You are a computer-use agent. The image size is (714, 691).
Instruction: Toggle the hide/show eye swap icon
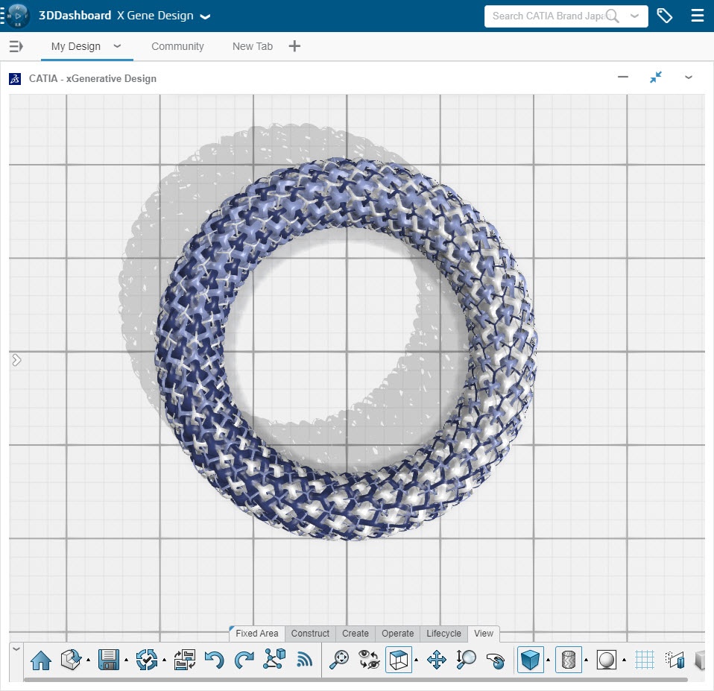point(369,660)
